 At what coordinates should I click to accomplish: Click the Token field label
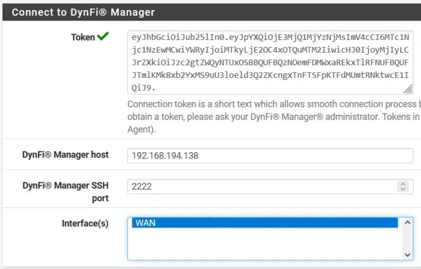point(83,37)
